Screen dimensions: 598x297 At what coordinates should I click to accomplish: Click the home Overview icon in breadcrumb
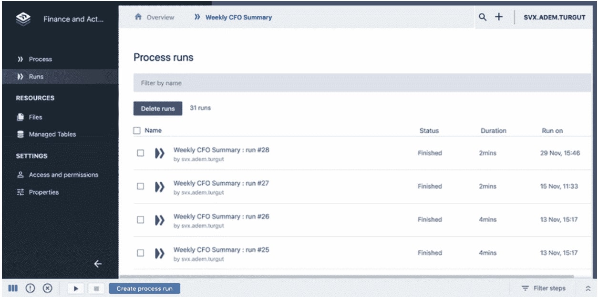(x=138, y=17)
